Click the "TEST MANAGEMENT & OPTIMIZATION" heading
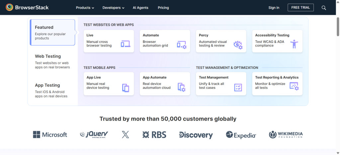 pos(227,68)
